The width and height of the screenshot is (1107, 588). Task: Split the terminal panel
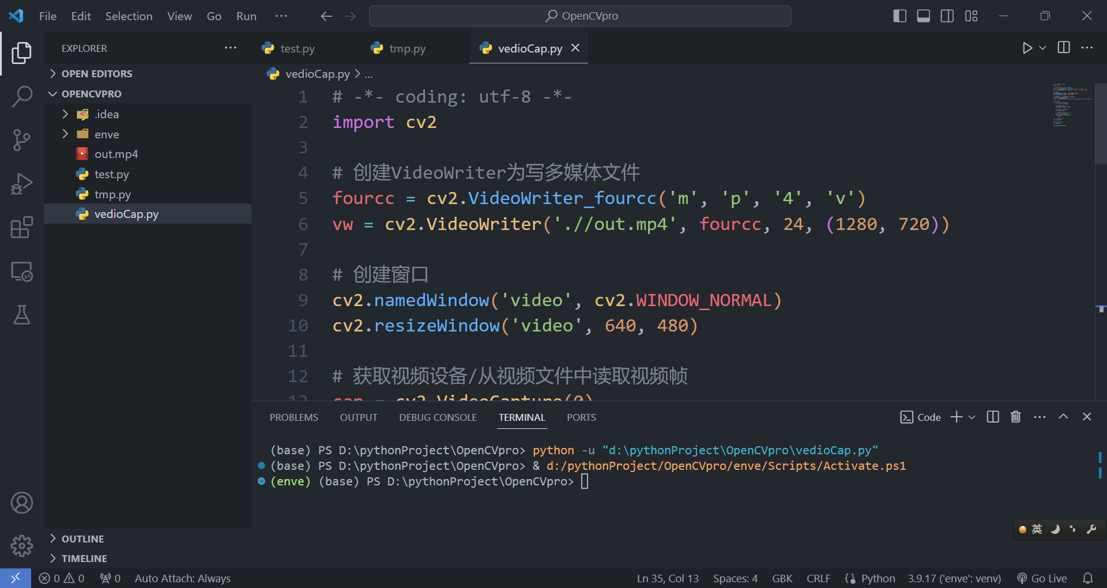(x=993, y=417)
